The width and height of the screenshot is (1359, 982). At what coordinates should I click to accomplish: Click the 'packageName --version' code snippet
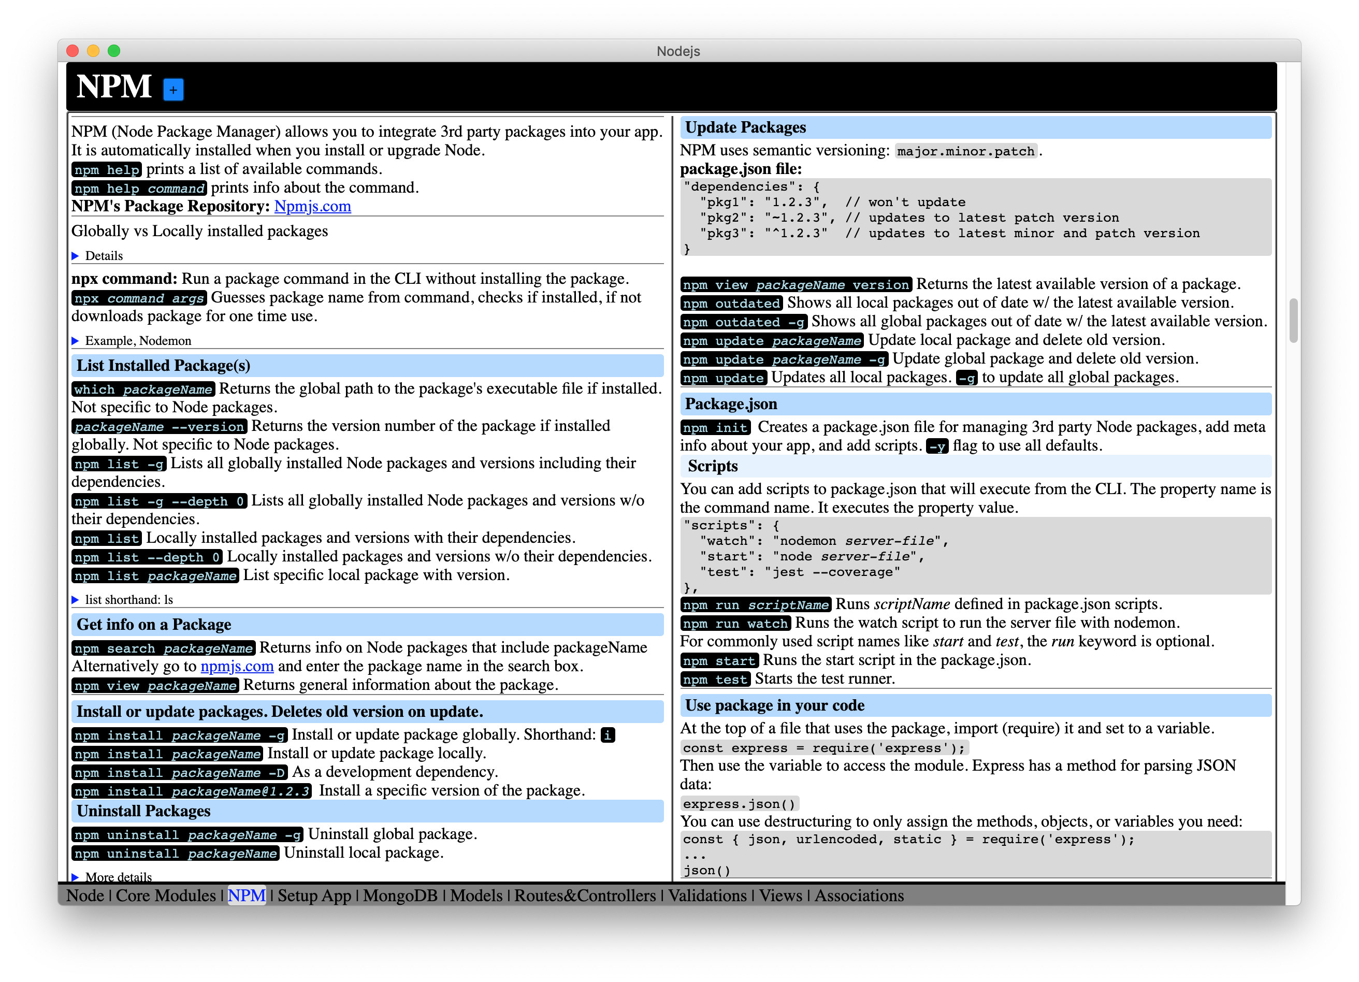click(x=160, y=426)
